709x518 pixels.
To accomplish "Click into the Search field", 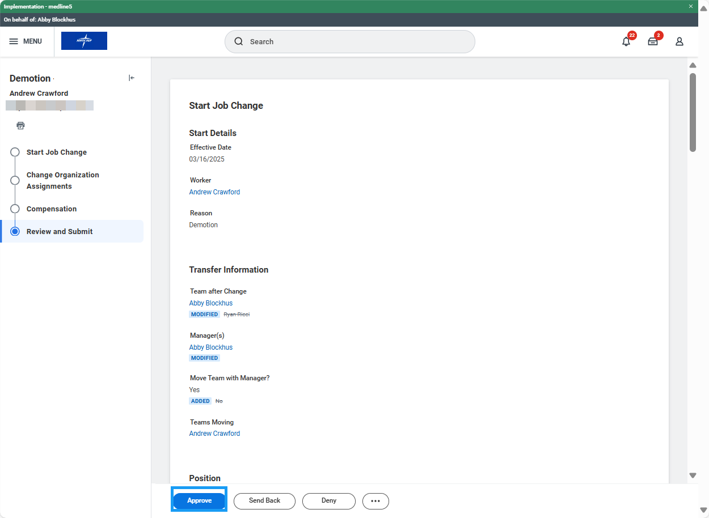I will tap(357, 41).
